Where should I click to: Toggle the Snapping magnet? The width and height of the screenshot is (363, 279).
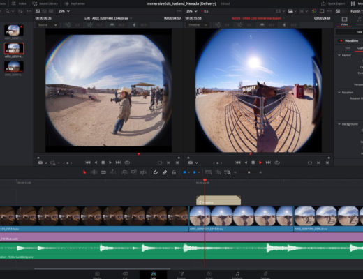coord(155,172)
